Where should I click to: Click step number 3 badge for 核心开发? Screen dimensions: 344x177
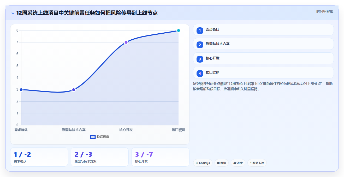[200, 59]
